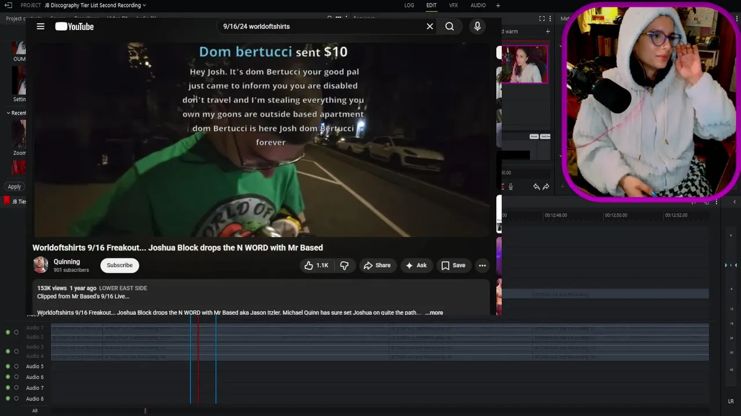The height and width of the screenshot is (416, 741).
Task: Click timeline ruler at 00:12:50.00
Action: [616, 215]
